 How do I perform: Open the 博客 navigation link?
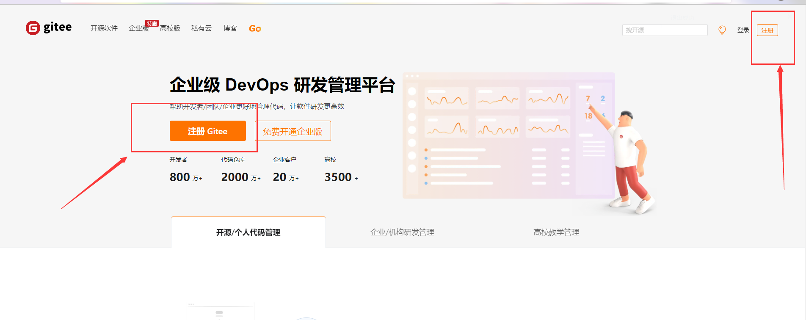point(230,28)
